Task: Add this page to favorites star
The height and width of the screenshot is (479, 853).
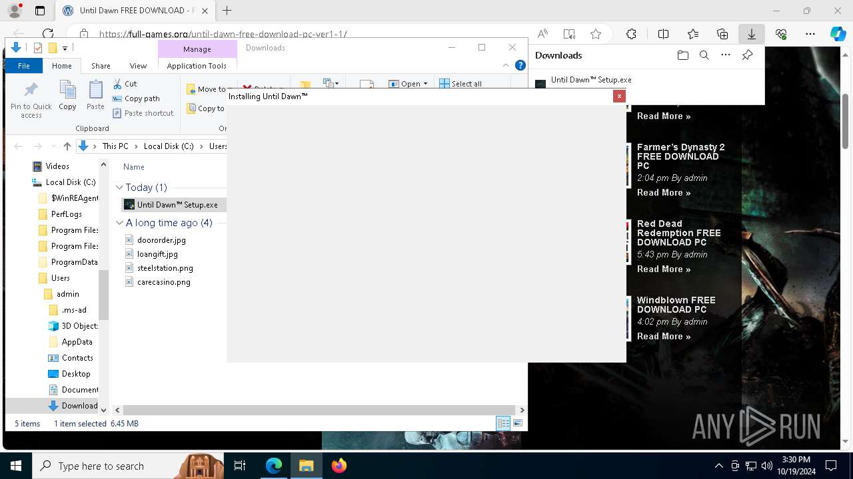Action: pyautogui.click(x=596, y=34)
